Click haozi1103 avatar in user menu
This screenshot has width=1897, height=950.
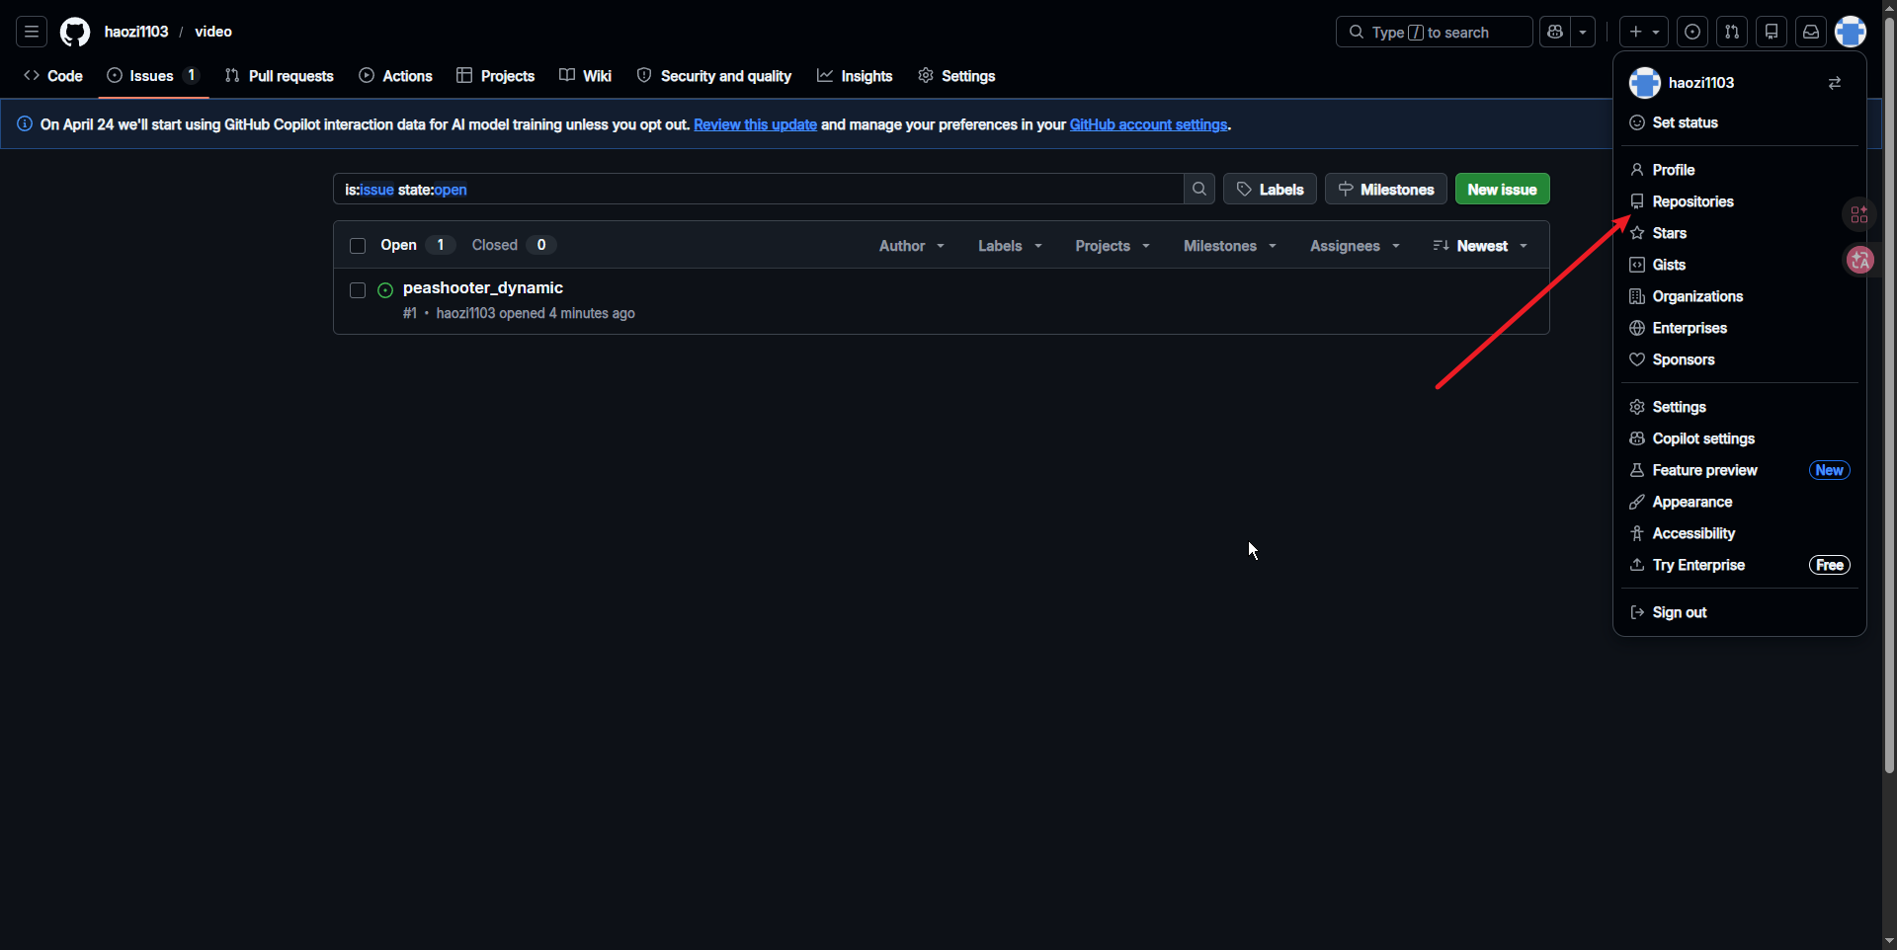click(1645, 83)
